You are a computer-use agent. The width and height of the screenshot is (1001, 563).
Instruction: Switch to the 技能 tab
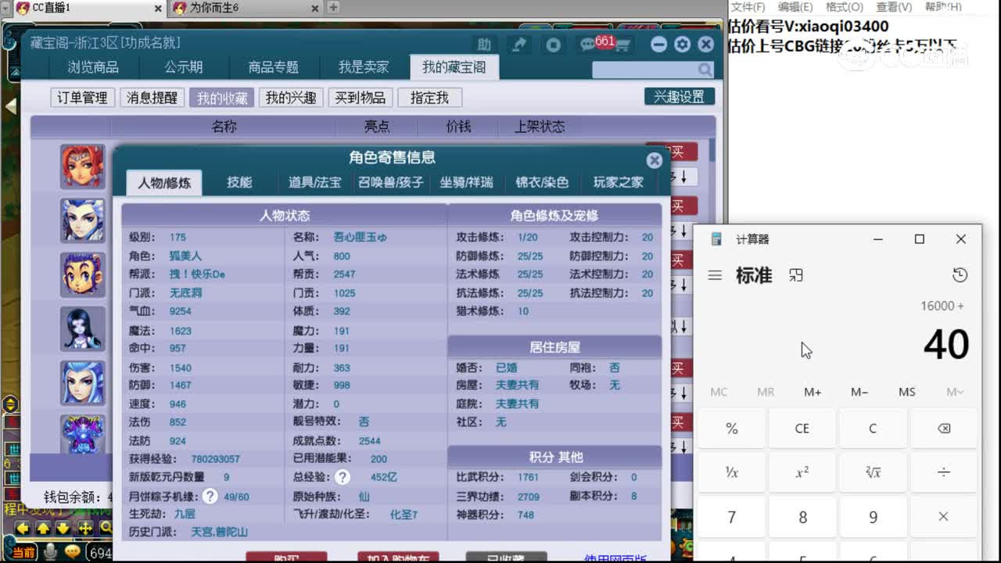pos(239,181)
